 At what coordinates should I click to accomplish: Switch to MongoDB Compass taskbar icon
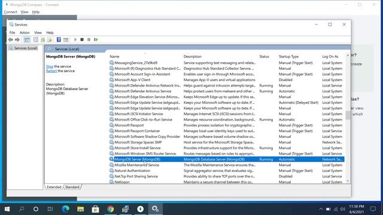tap(141, 209)
